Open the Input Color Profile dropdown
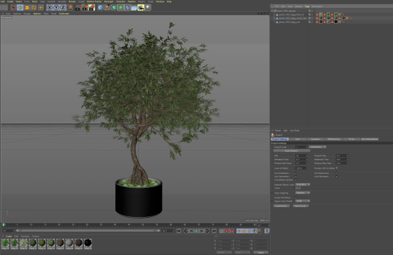Viewport: 393px width, 255px height. coord(303,201)
